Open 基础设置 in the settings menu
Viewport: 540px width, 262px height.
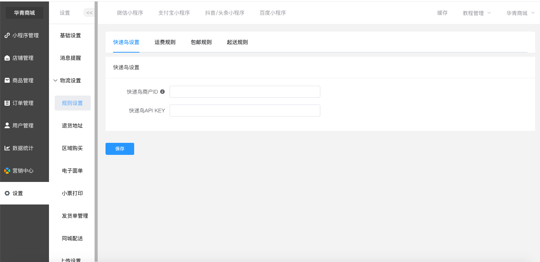(x=70, y=35)
